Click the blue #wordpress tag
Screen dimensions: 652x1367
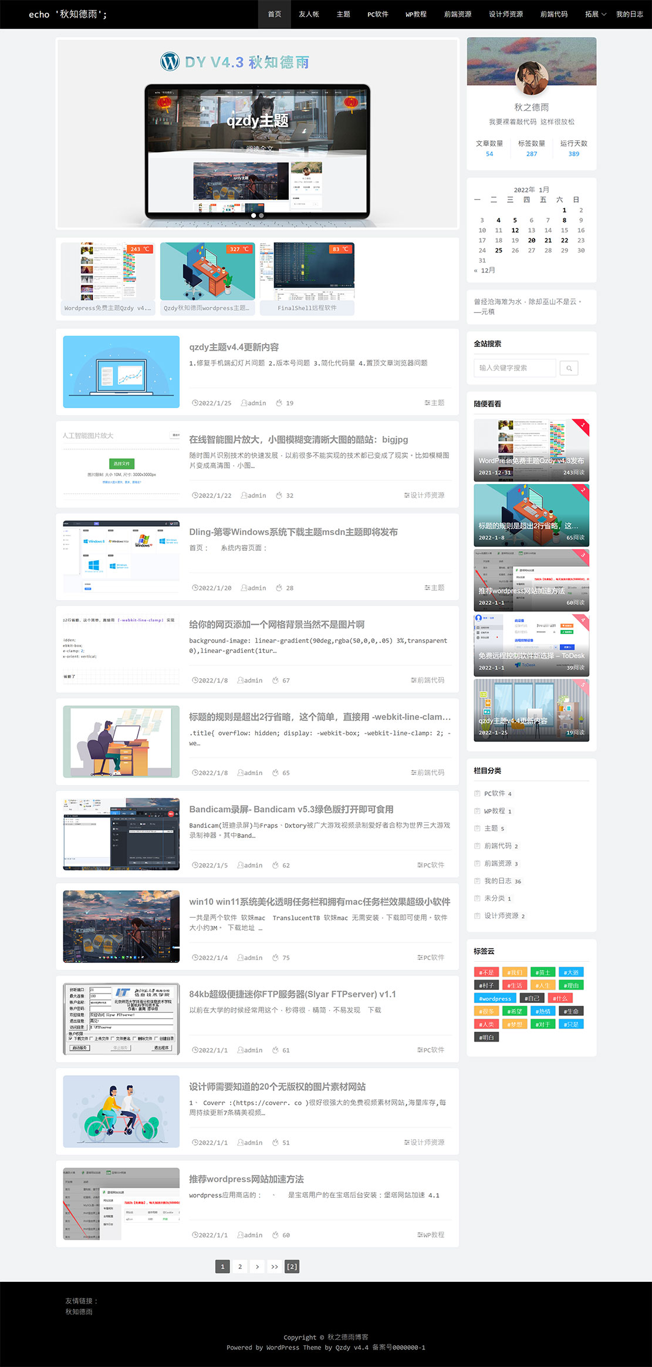[x=495, y=998]
